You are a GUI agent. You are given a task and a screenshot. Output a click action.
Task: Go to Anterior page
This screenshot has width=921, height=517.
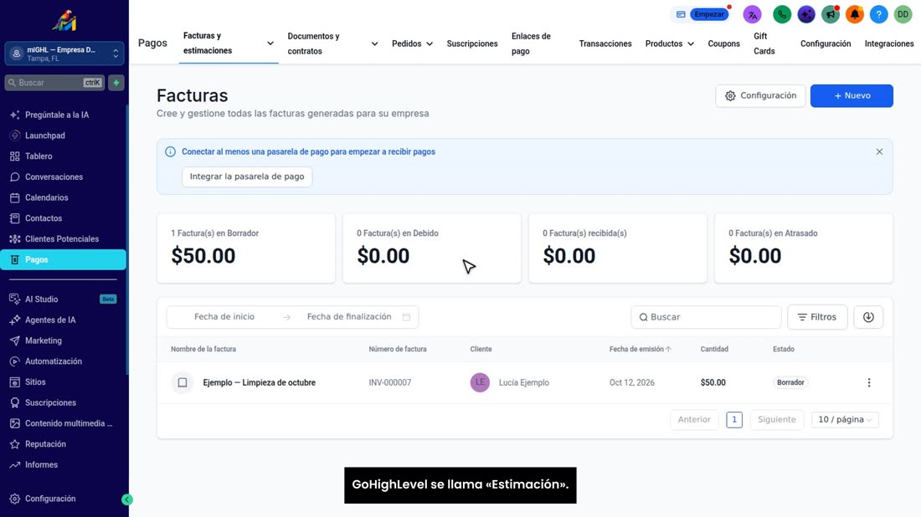pos(694,420)
